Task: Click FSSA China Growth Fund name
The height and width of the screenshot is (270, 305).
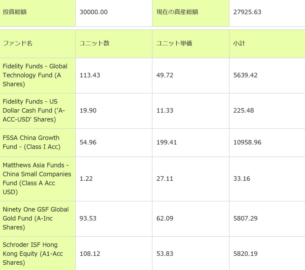Action: tap(31, 142)
